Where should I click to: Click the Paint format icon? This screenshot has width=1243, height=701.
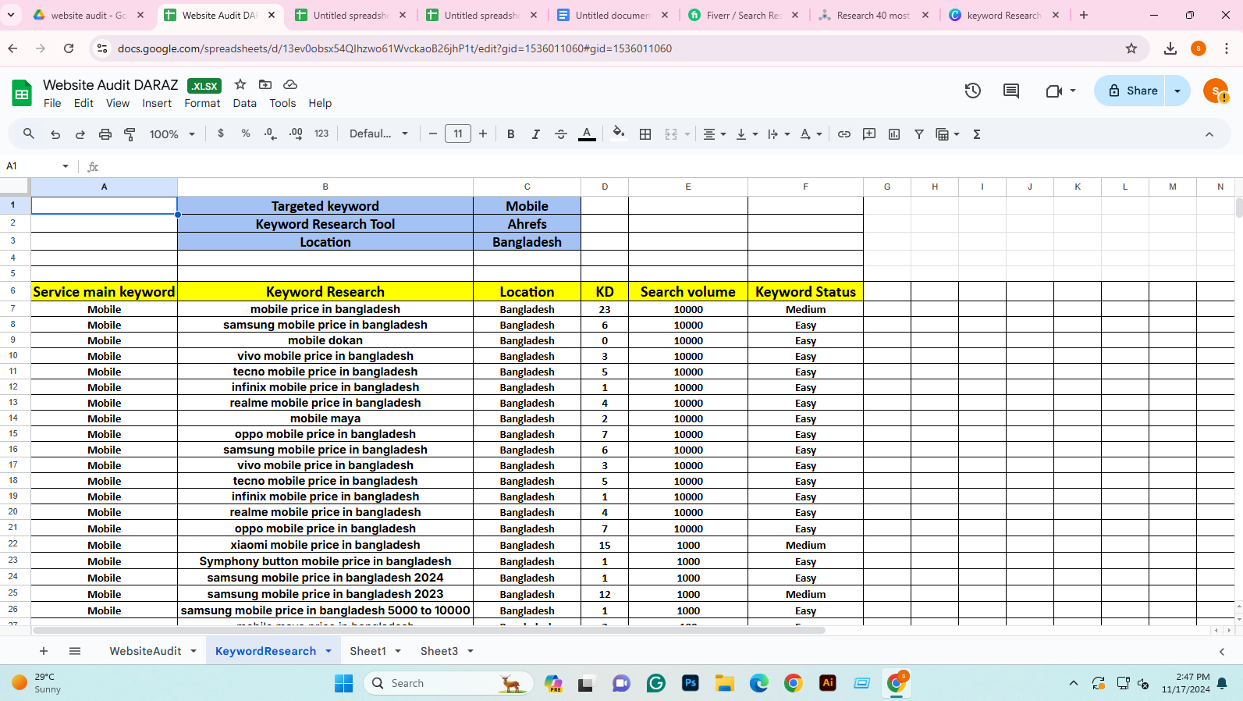(x=130, y=134)
